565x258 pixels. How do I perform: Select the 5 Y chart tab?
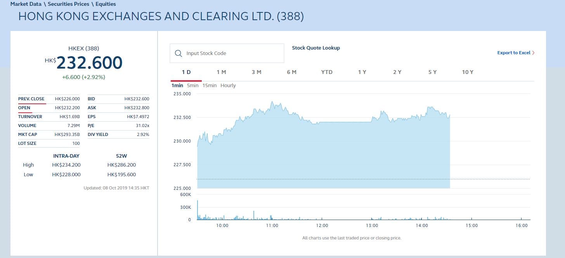click(432, 72)
